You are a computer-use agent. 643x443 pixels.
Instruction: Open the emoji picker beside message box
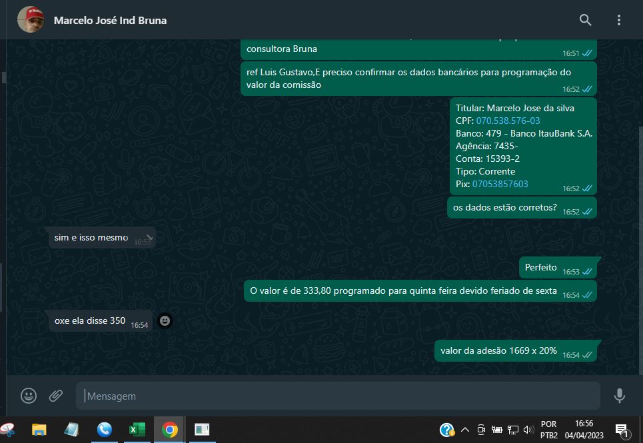click(29, 396)
